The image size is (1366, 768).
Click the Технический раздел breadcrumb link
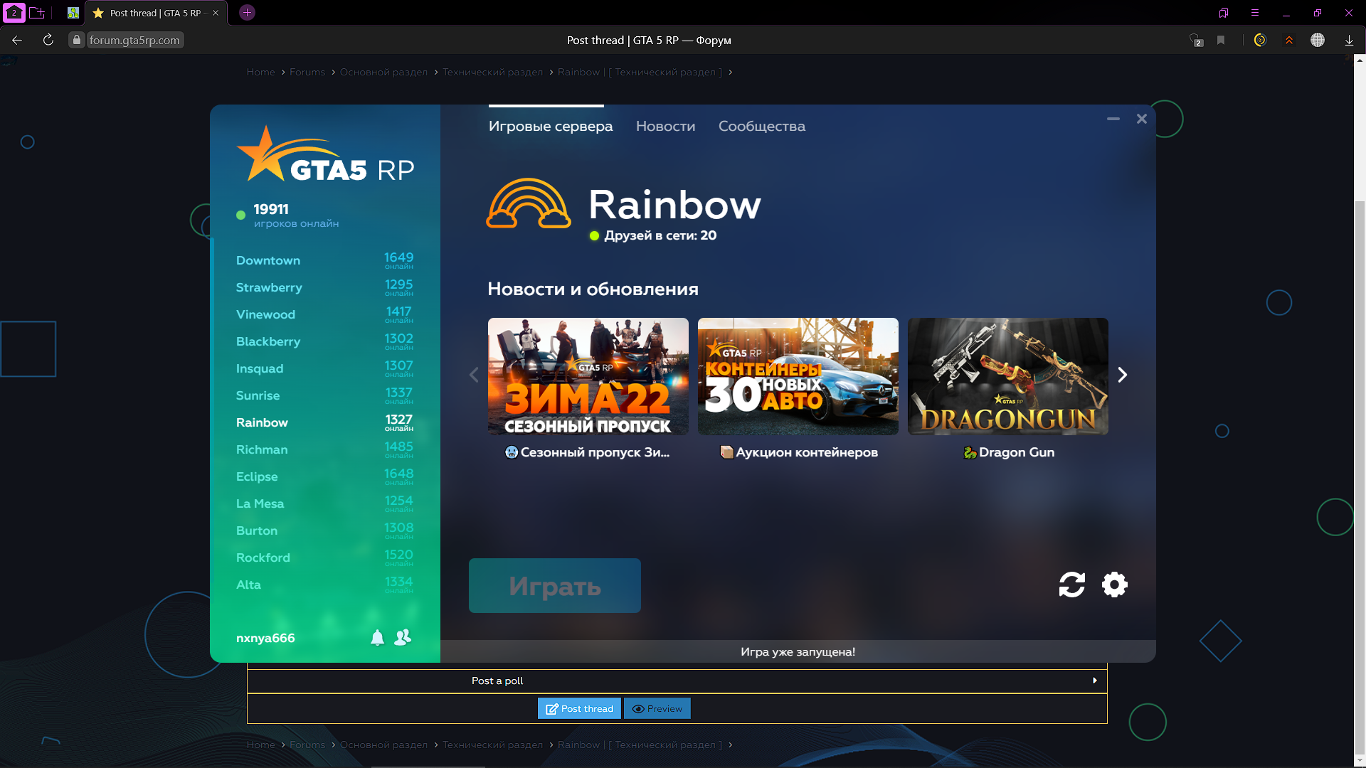(492, 71)
